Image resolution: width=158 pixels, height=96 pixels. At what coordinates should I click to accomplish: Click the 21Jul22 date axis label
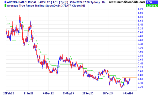click(x=29, y=93)
